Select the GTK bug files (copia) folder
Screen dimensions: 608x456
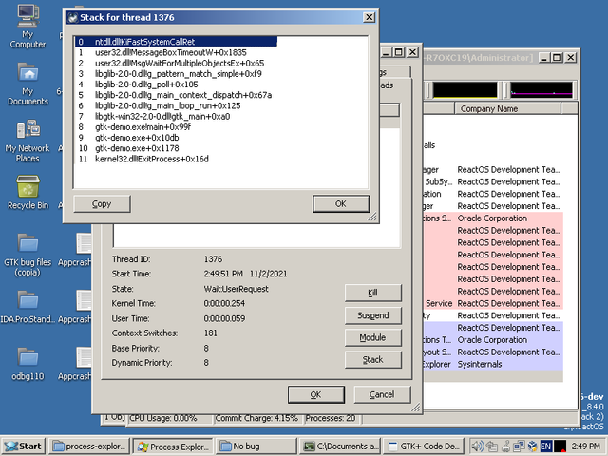pos(28,255)
